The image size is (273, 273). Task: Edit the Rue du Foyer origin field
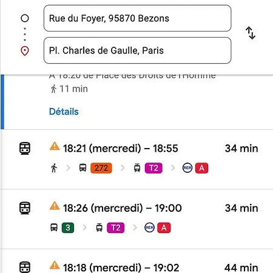tap(137, 18)
